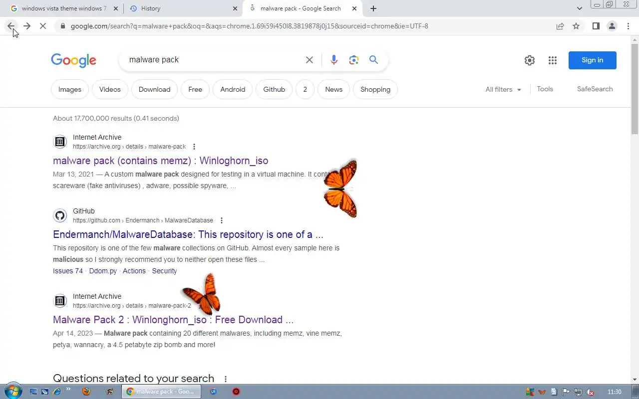The width and height of the screenshot is (639, 399).
Task: Start a voice search with the microphone
Action: (x=334, y=60)
